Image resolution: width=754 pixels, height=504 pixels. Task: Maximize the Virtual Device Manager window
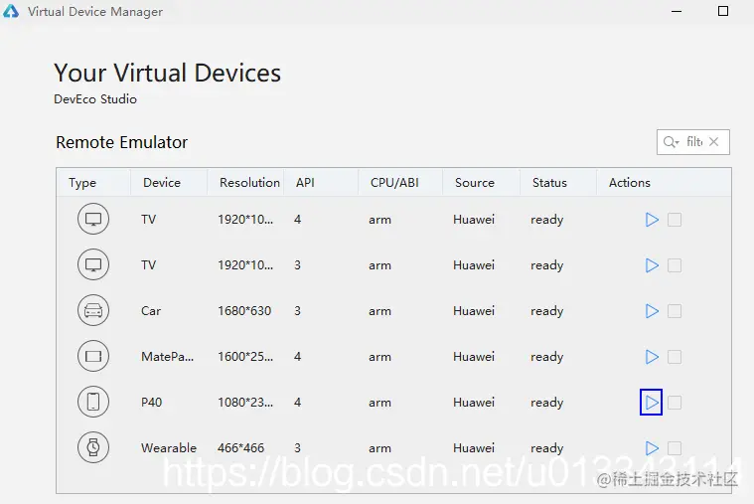click(723, 11)
